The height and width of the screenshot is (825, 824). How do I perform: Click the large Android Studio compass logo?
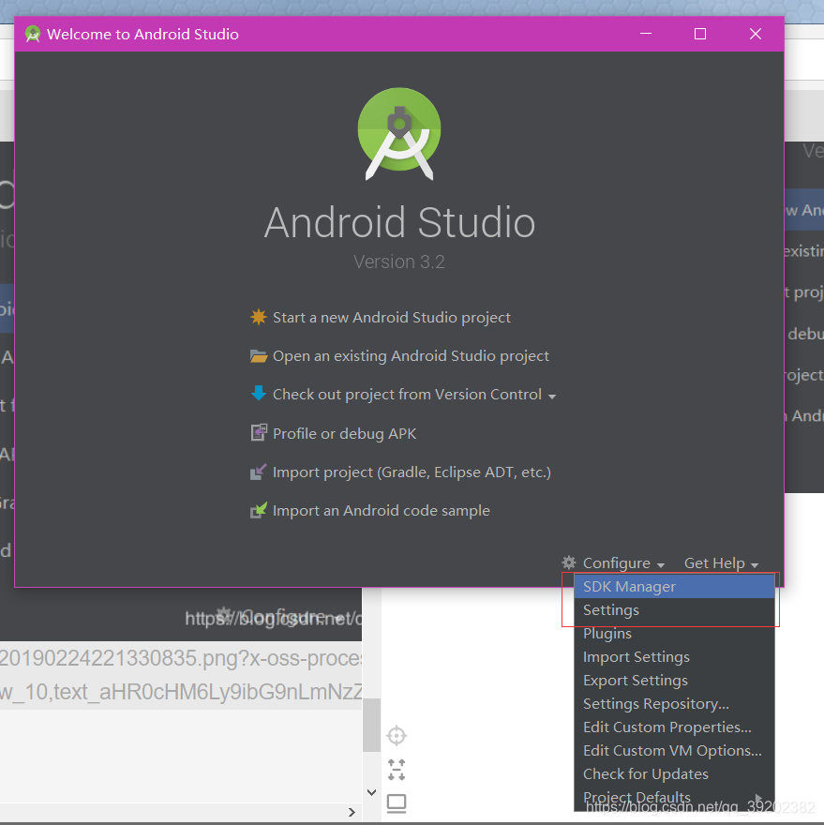(x=399, y=134)
